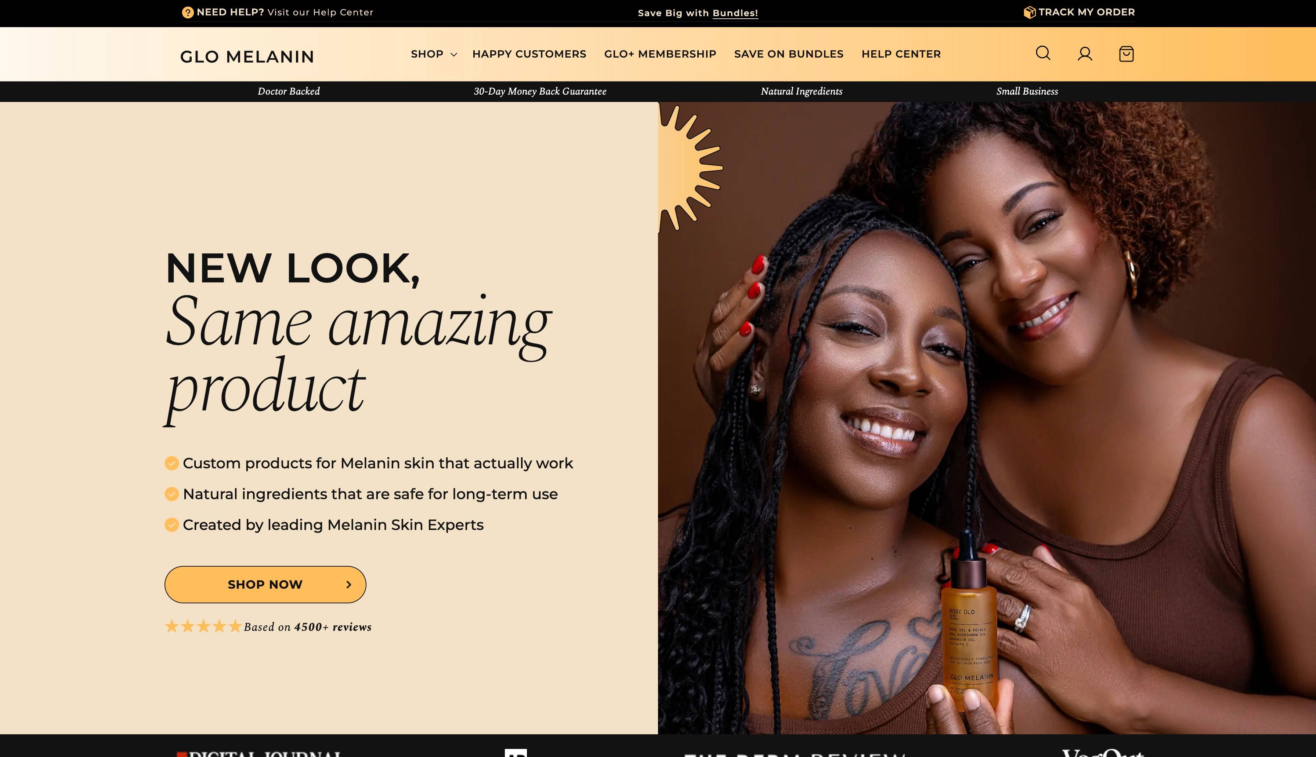Follow the Bundles! link in banner
The image size is (1316, 757).
735,13
